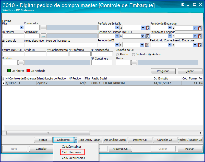Open Período de Emissão start date dropdown

[117, 28]
